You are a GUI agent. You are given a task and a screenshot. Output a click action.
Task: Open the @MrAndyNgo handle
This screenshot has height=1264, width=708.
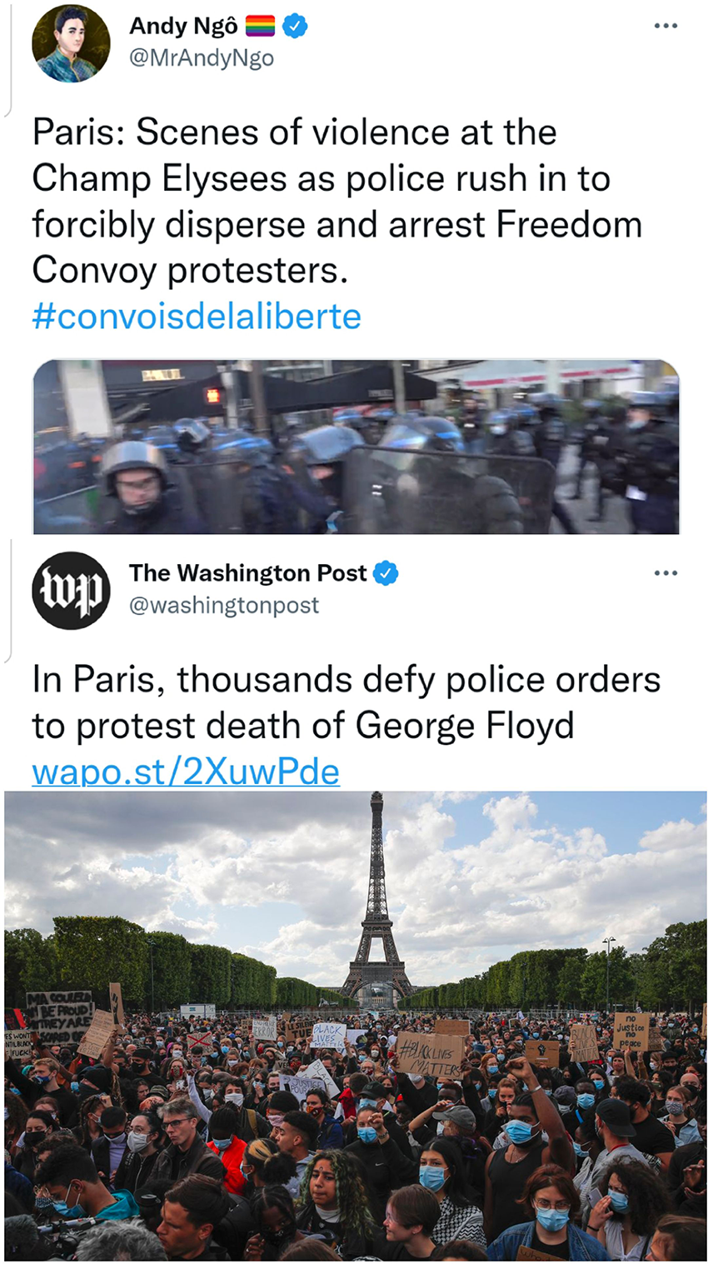(202, 58)
